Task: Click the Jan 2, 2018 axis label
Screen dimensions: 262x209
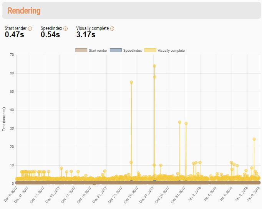Action: (x=195, y=194)
